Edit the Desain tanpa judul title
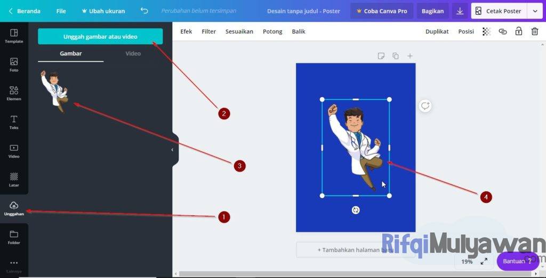The width and height of the screenshot is (546, 278). (x=303, y=11)
